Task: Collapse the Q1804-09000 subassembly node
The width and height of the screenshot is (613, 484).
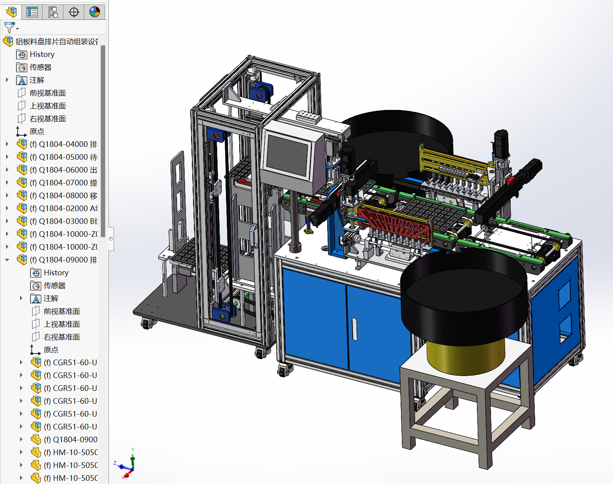Action: click(7, 260)
